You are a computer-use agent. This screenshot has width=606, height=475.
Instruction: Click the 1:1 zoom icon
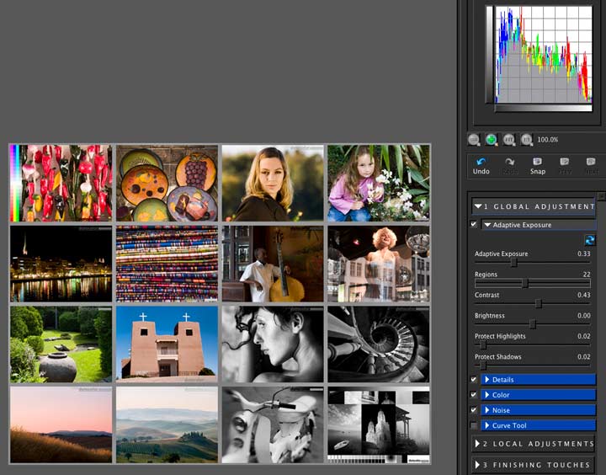[x=526, y=139]
